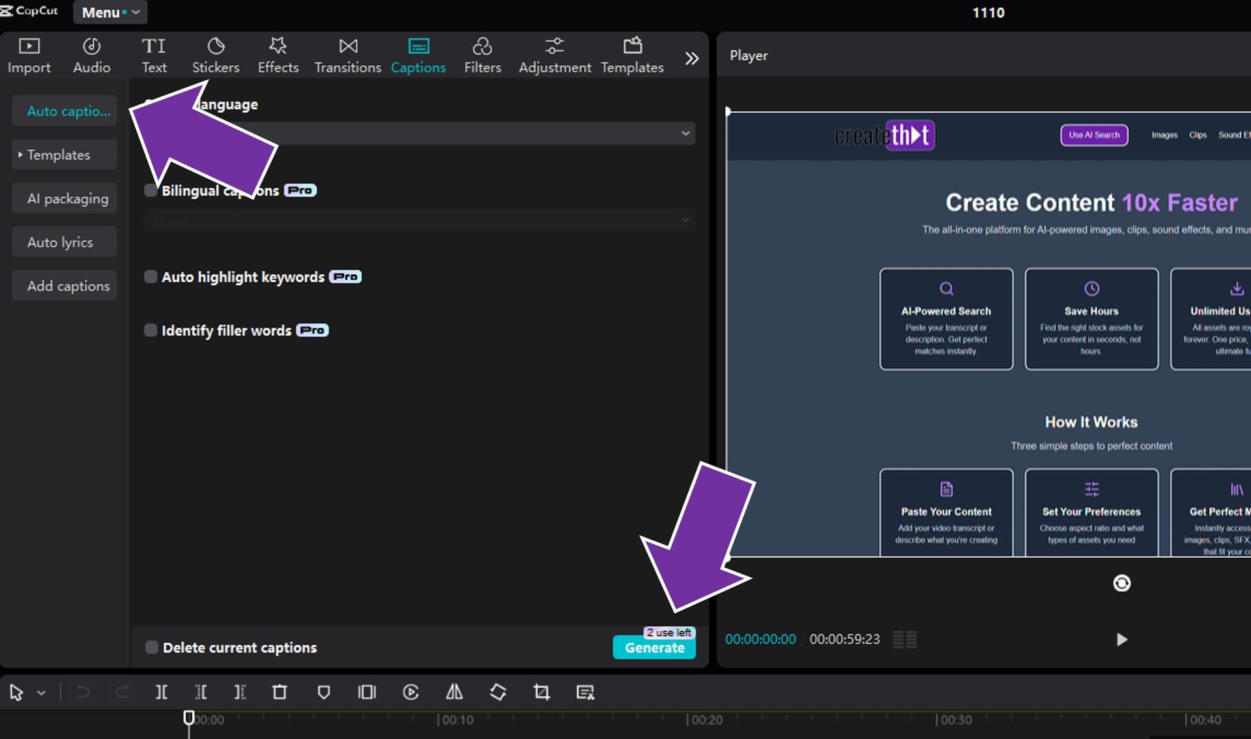This screenshot has height=739, width=1251.
Task: Click Use AI Search in the preview
Action: [1094, 135]
